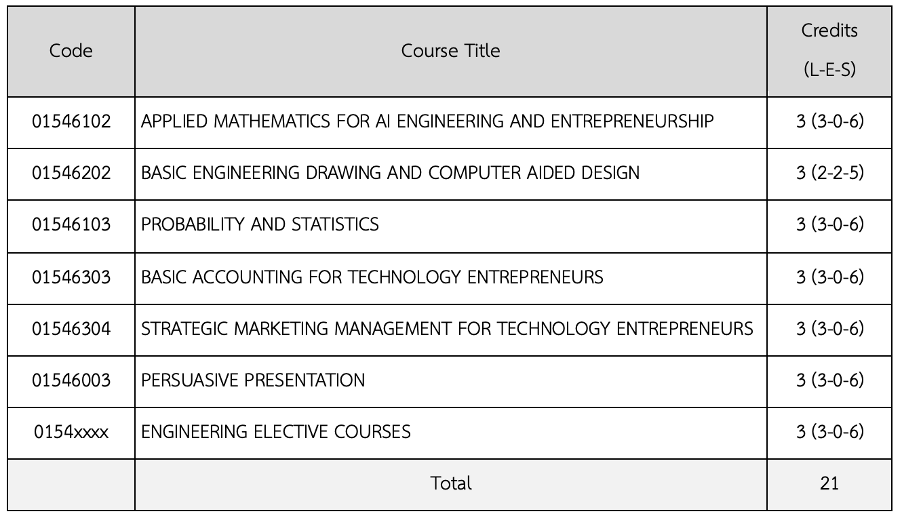The height and width of the screenshot is (518, 902).
Task: Click the Code column header
Action: (71, 51)
